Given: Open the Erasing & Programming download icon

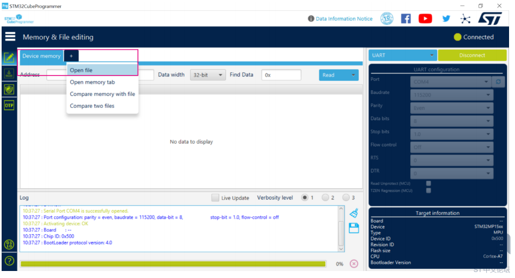Looking at the screenshot, I should tap(9, 73).
